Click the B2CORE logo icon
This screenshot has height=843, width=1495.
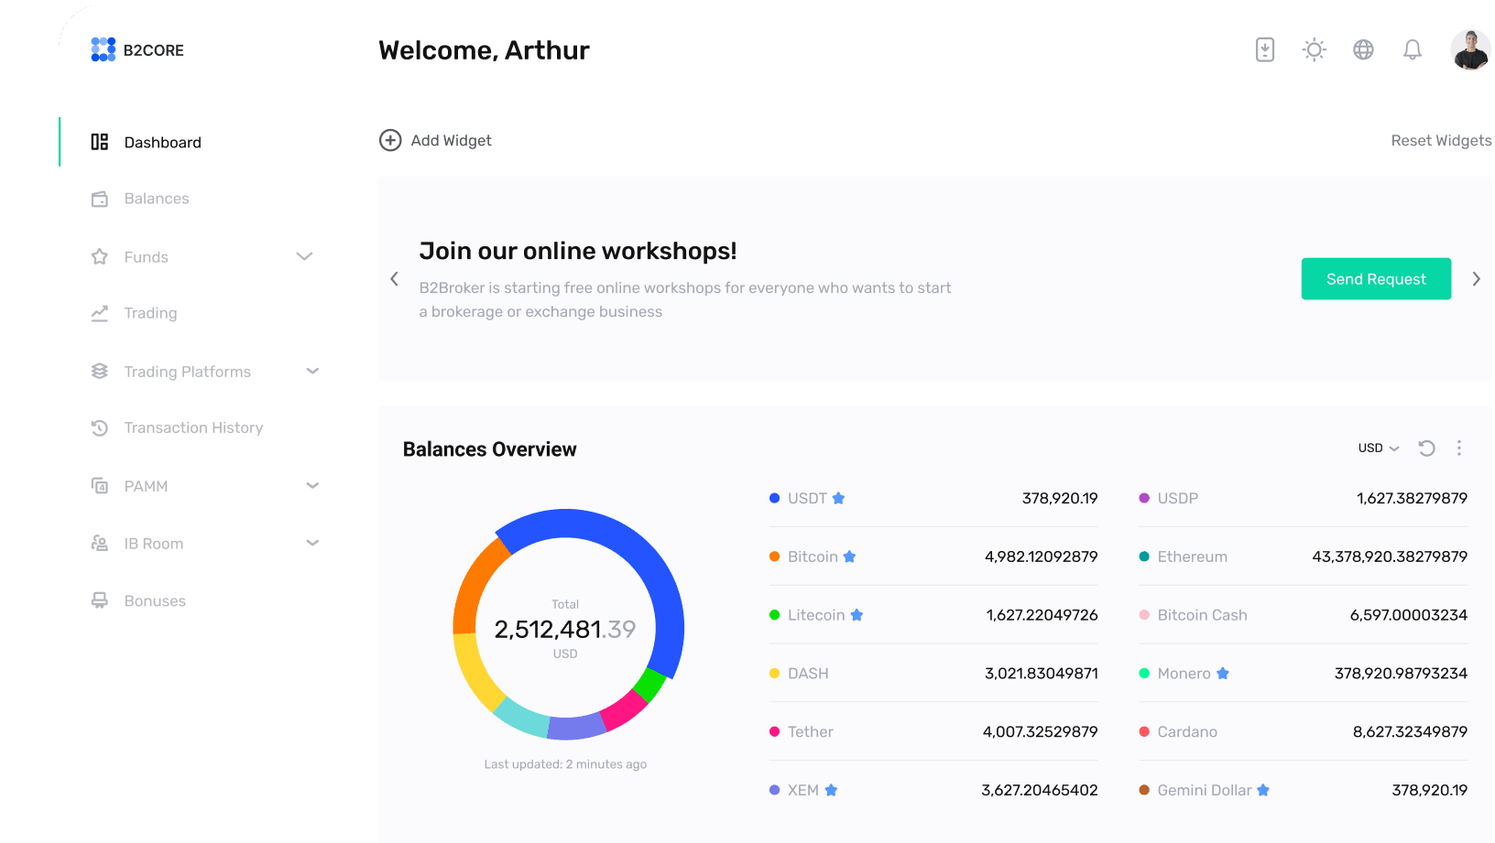pyautogui.click(x=103, y=49)
